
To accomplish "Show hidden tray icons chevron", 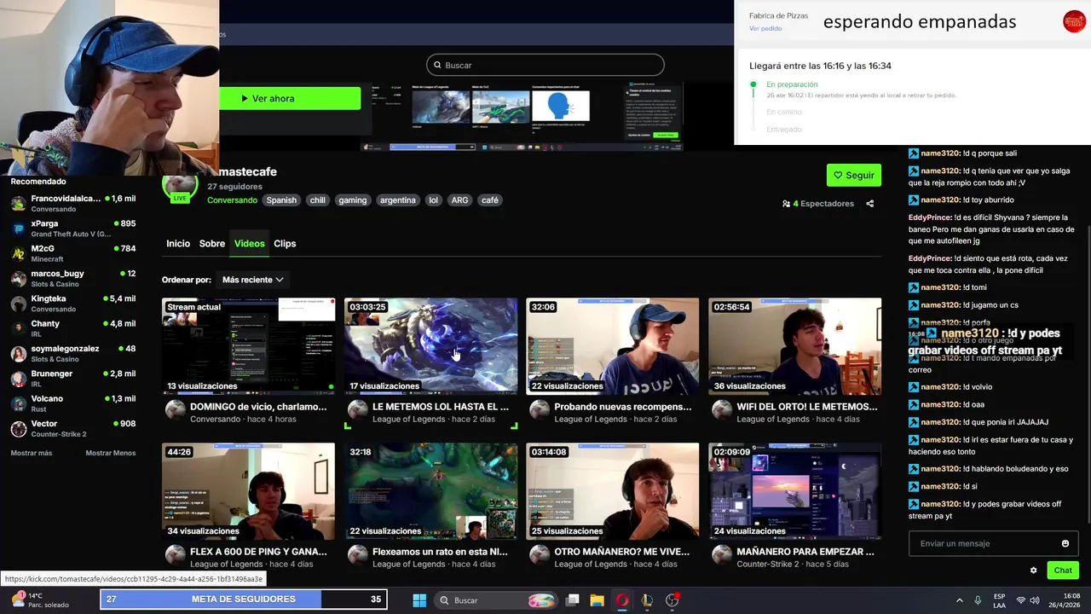I will [959, 600].
